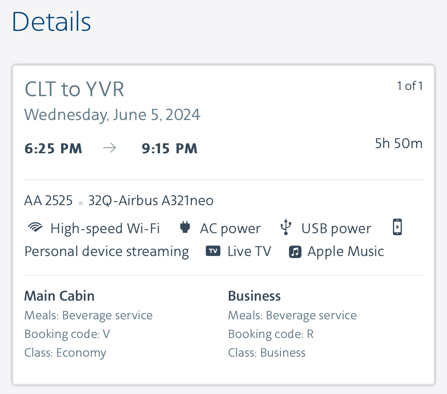Click the personal device streaming phone icon
447x394 pixels.
[397, 227]
